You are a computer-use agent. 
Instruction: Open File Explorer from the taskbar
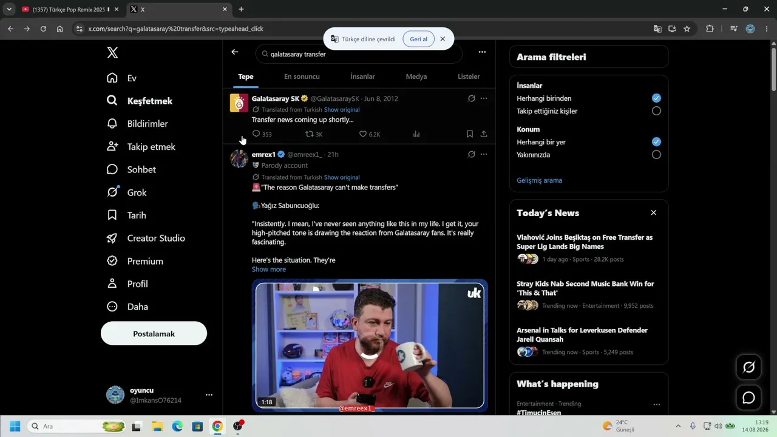pyautogui.click(x=157, y=426)
